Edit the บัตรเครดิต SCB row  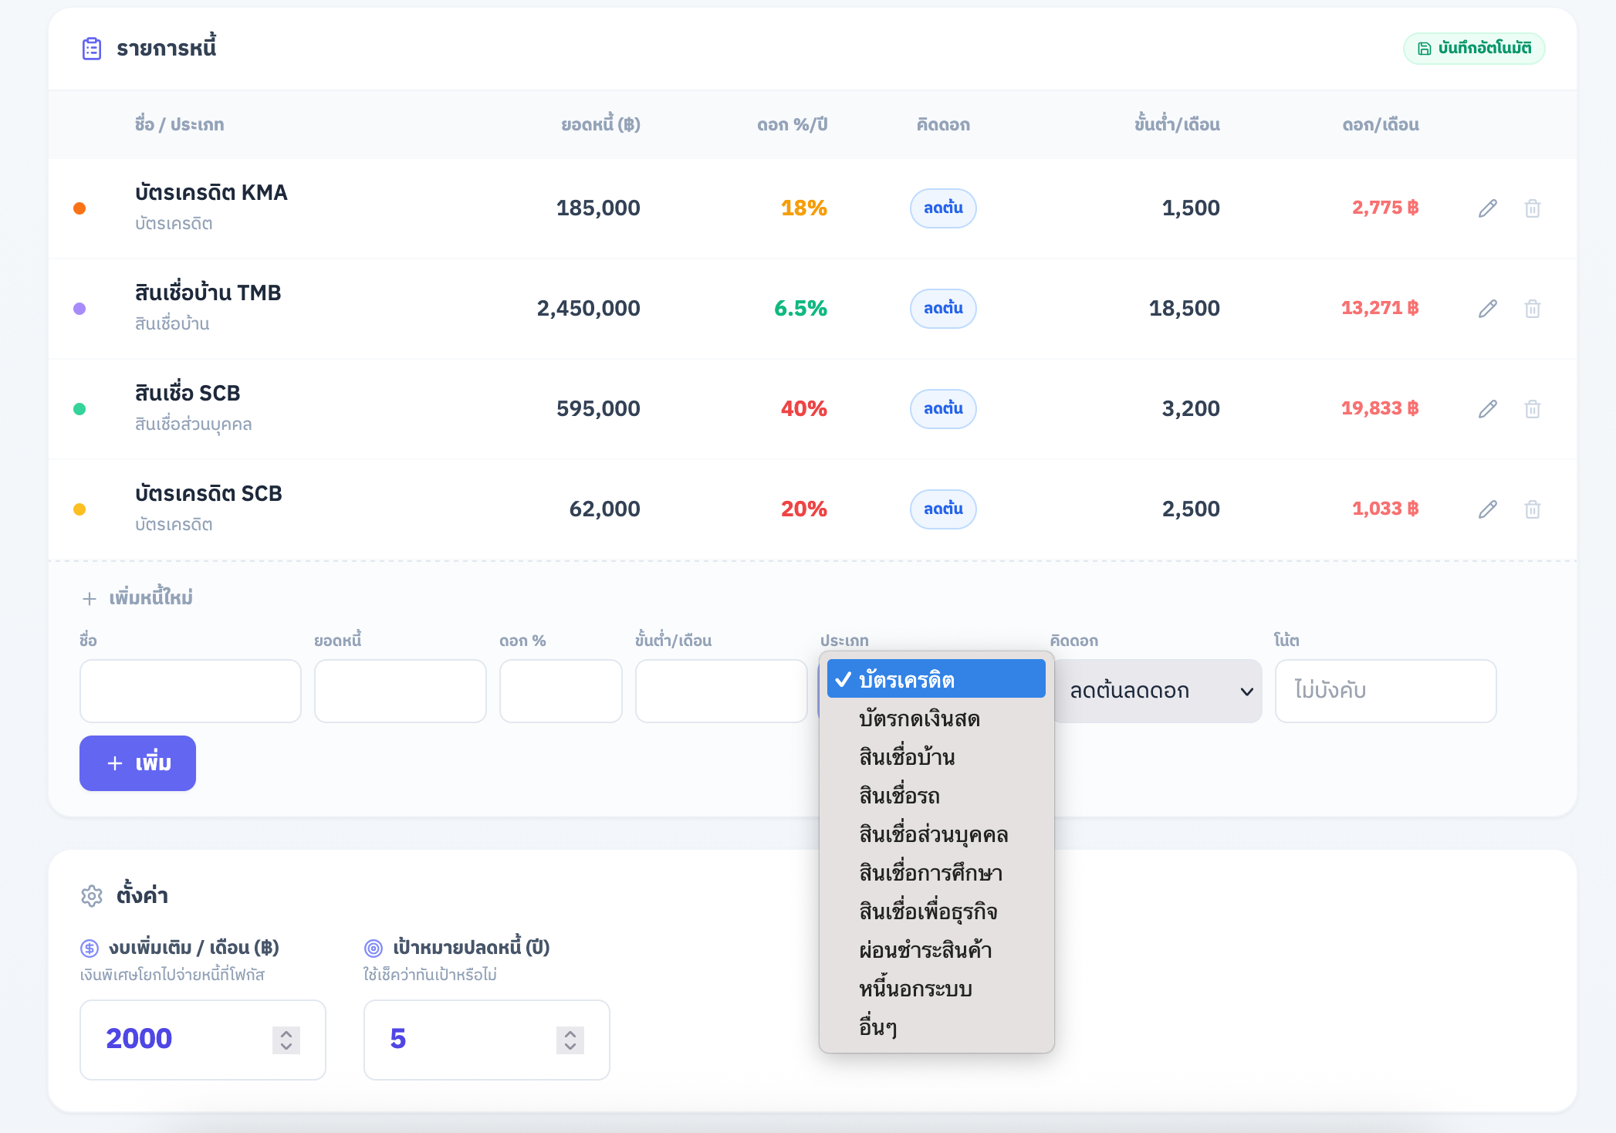1487,509
